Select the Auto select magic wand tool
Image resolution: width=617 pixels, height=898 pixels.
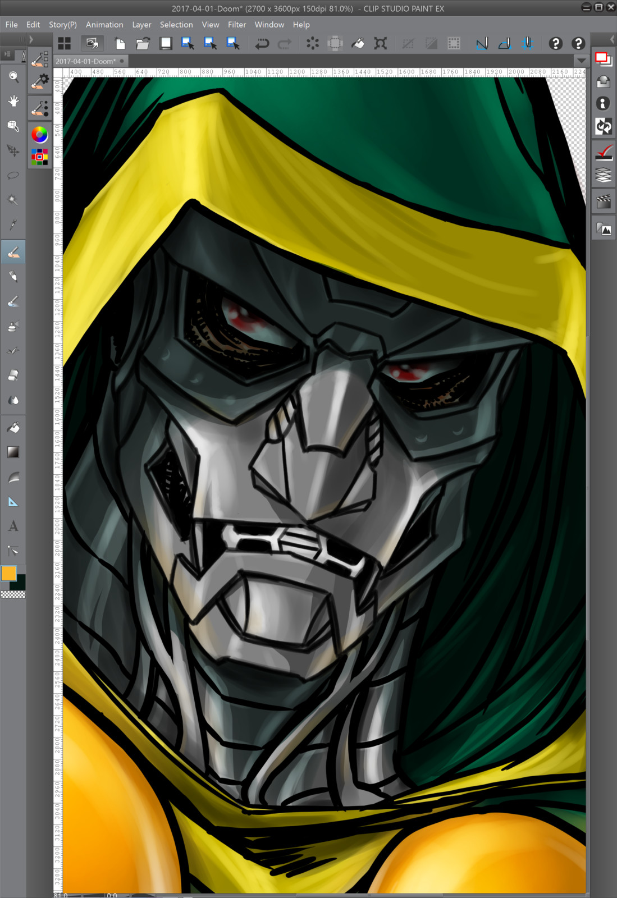click(13, 200)
